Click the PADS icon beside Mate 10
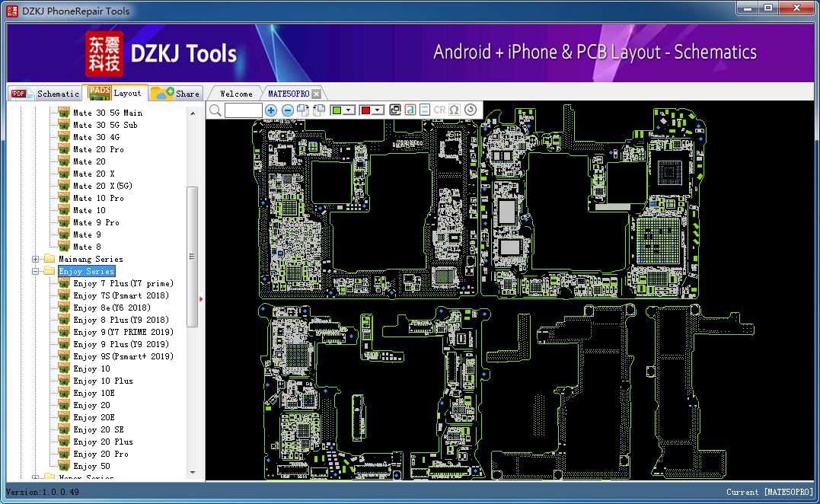The width and height of the screenshot is (820, 504). (64, 210)
